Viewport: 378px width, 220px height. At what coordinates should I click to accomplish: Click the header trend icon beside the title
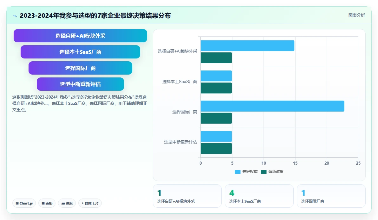coord(15,16)
